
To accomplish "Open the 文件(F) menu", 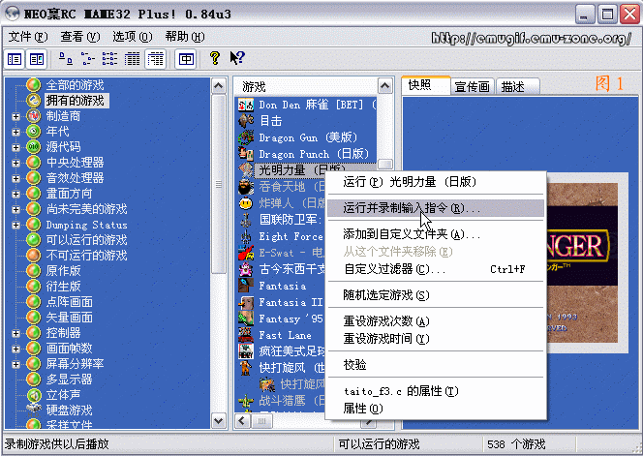I will [x=28, y=37].
